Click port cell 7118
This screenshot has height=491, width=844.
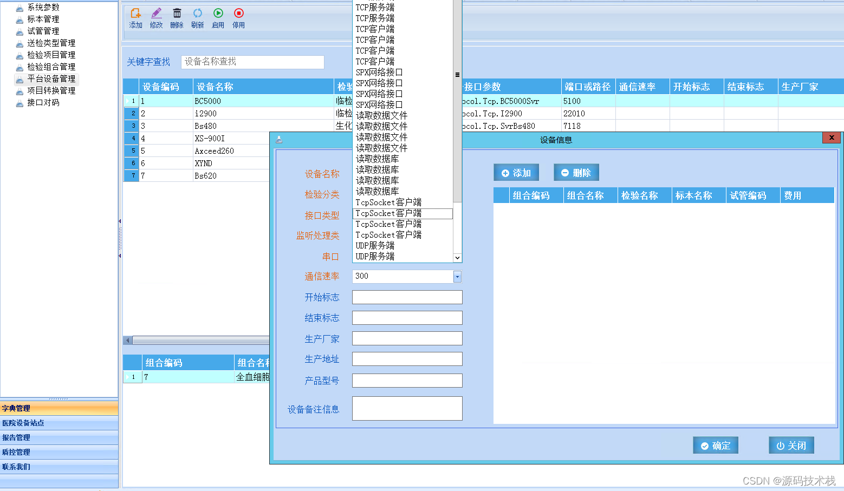(588, 126)
